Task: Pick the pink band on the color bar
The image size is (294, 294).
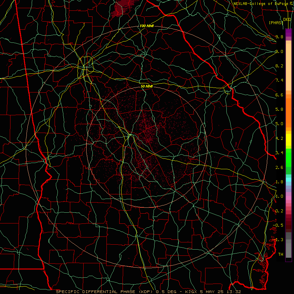Action: (288, 198)
